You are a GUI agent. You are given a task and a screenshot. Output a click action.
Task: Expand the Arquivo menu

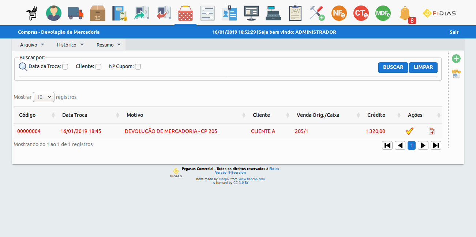(x=32, y=45)
